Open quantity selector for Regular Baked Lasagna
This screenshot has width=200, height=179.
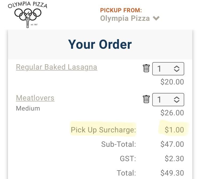(168, 69)
